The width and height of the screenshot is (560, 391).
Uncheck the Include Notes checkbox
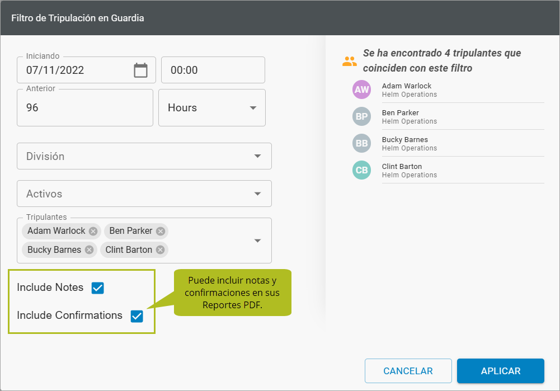[x=97, y=288]
